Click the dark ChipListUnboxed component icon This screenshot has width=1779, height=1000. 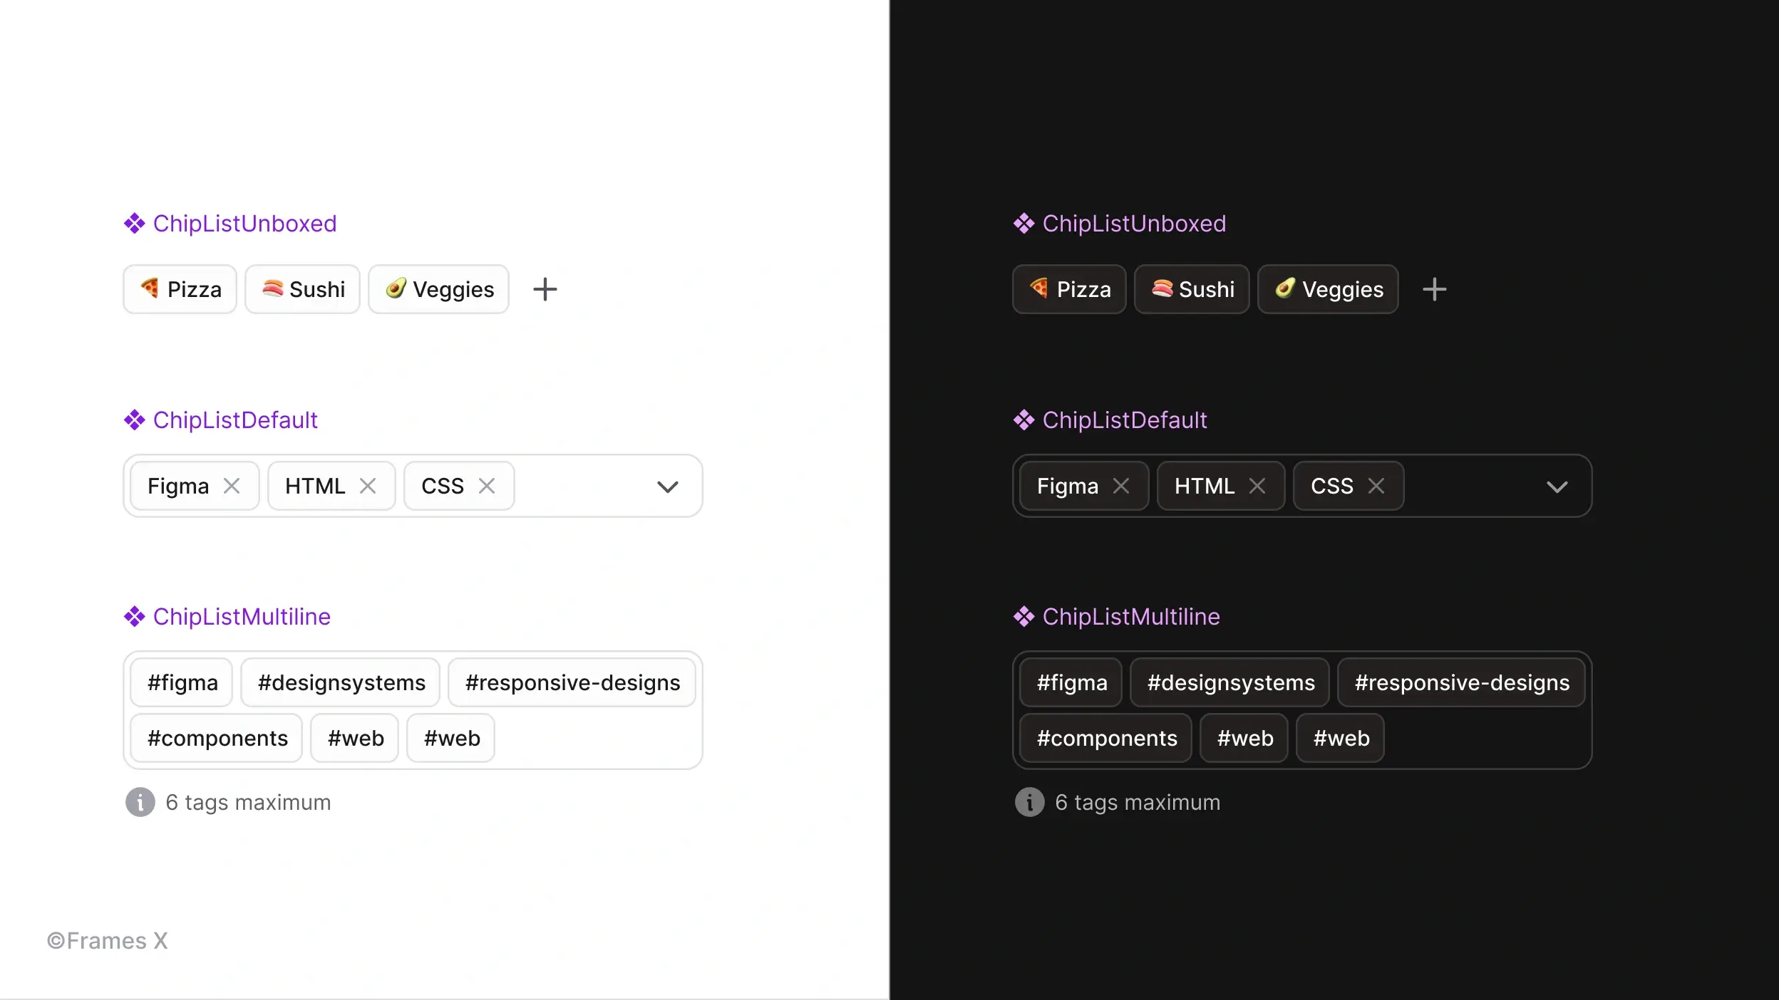[1024, 224]
